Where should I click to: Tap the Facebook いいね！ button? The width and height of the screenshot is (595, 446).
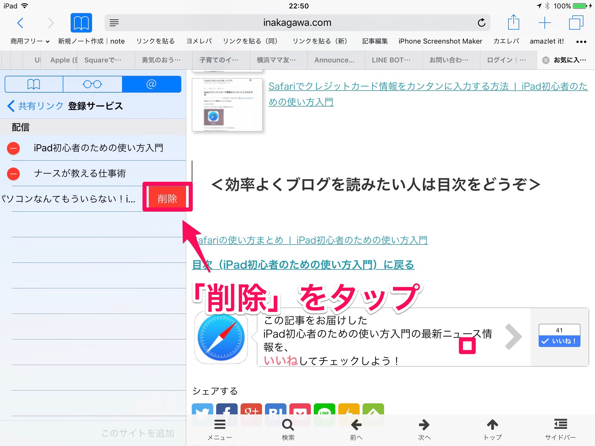[560, 341]
